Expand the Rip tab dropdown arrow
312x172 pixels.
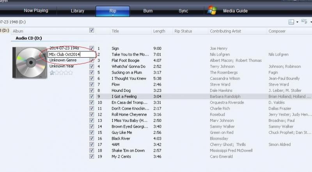tap(113, 15)
